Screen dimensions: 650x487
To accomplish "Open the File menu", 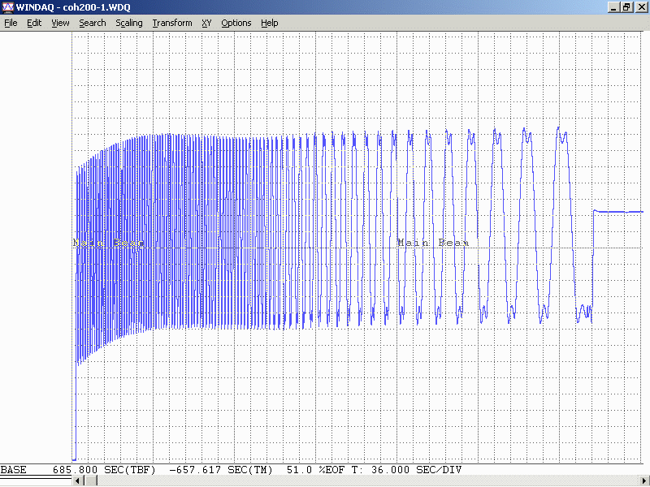I will click(x=11, y=23).
